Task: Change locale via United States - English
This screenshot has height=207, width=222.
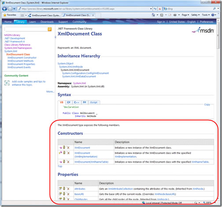Action: pos(182,22)
